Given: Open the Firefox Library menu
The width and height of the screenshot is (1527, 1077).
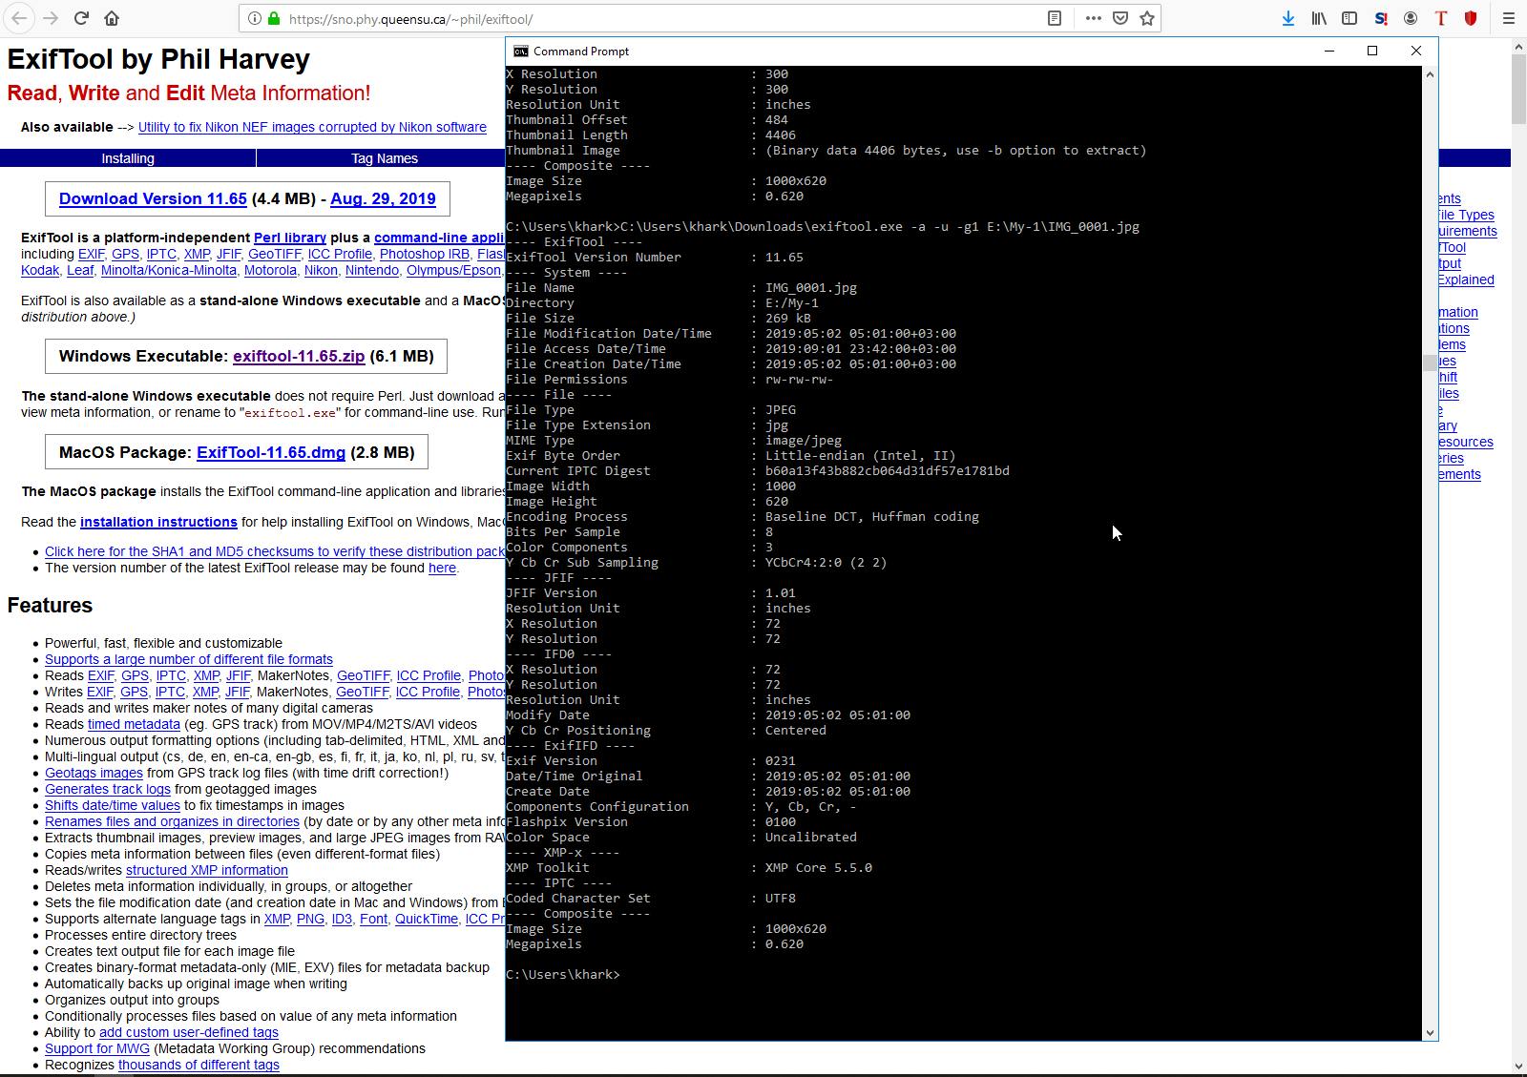Looking at the screenshot, I should point(1319,18).
